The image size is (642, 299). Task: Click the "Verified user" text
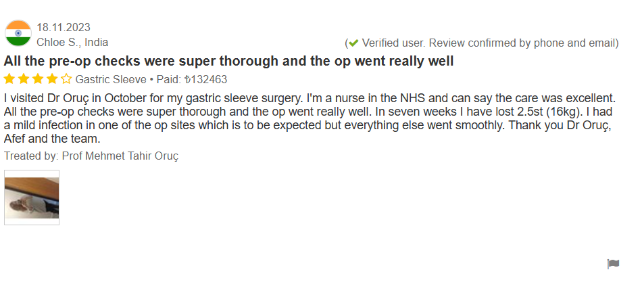click(x=393, y=43)
